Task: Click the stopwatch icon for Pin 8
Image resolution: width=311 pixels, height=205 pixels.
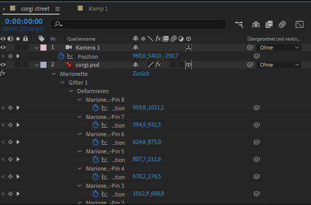Action: pos(95,108)
